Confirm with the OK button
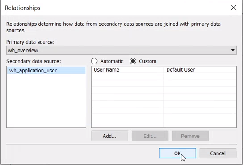243x165 pixels. coord(177,153)
